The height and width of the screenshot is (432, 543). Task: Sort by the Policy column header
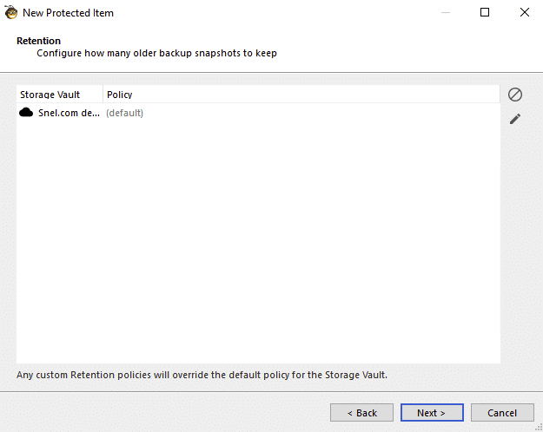click(301, 95)
